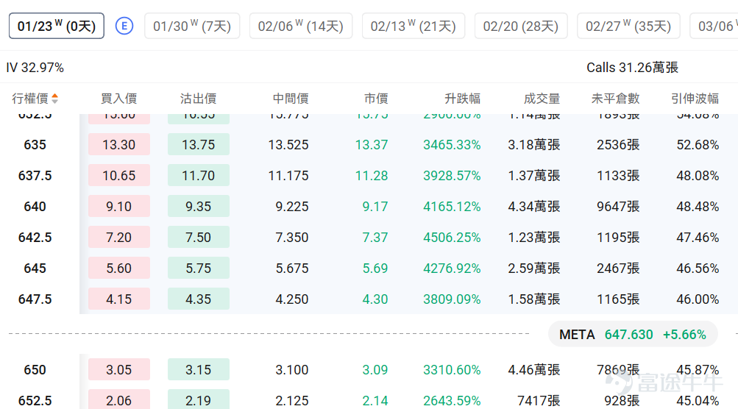Click bid price 5.60 for strike 645

(119, 268)
